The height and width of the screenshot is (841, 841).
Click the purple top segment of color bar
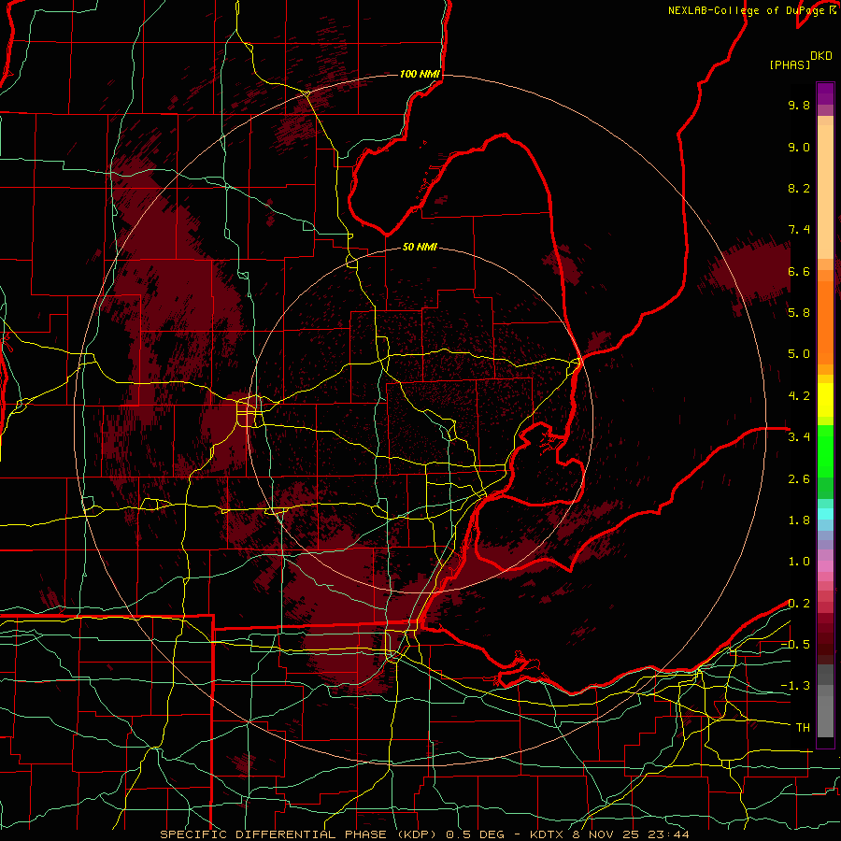click(825, 93)
